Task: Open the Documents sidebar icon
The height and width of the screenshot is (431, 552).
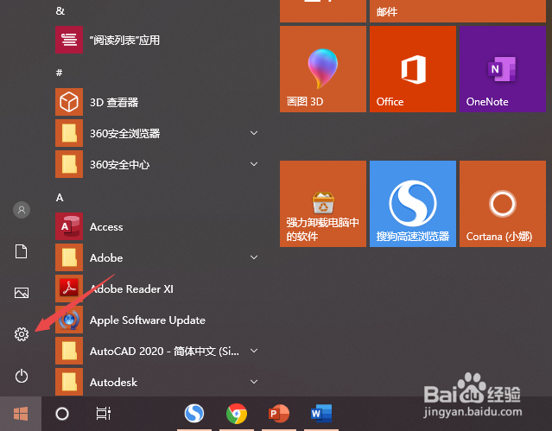Action: [x=21, y=251]
